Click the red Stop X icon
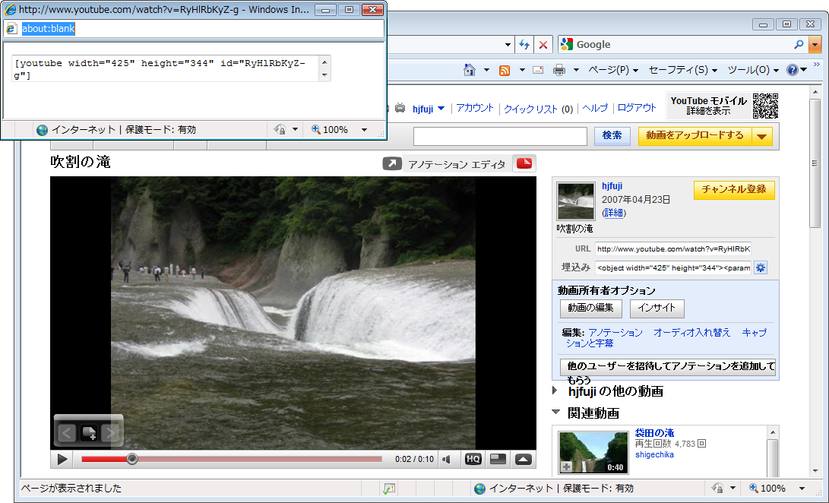The height and width of the screenshot is (503, 829). tap(543, 45)
